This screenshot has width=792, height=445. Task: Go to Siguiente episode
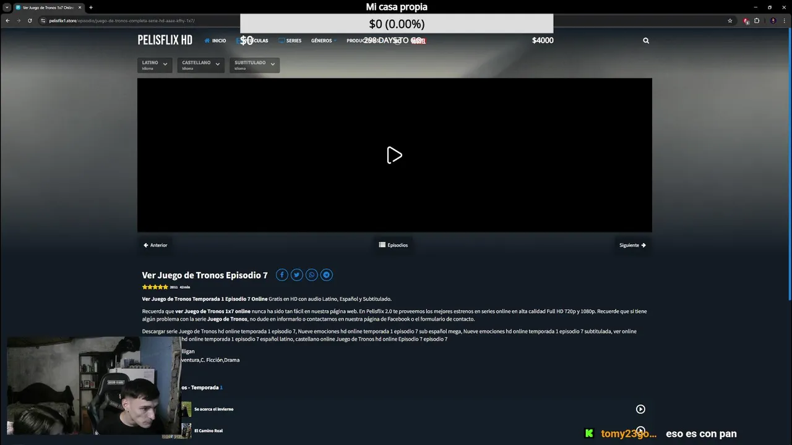632,245
